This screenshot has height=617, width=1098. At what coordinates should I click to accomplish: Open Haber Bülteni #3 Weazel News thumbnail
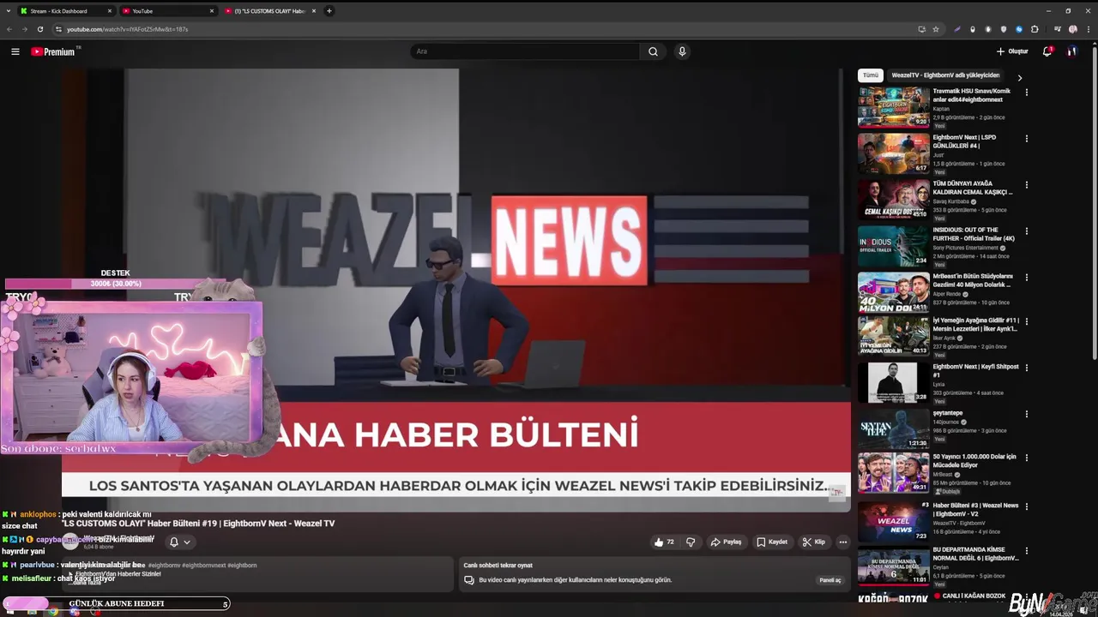pyautogui.click(x=893, y=522)
